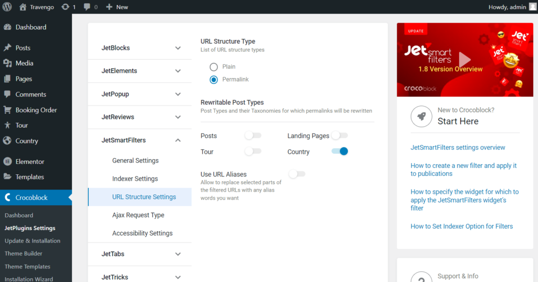Image resolution: width=538 pixels, height=282 pixels.
Task: Enable the Use URL Aliases switch
Action: pos(297,174)
